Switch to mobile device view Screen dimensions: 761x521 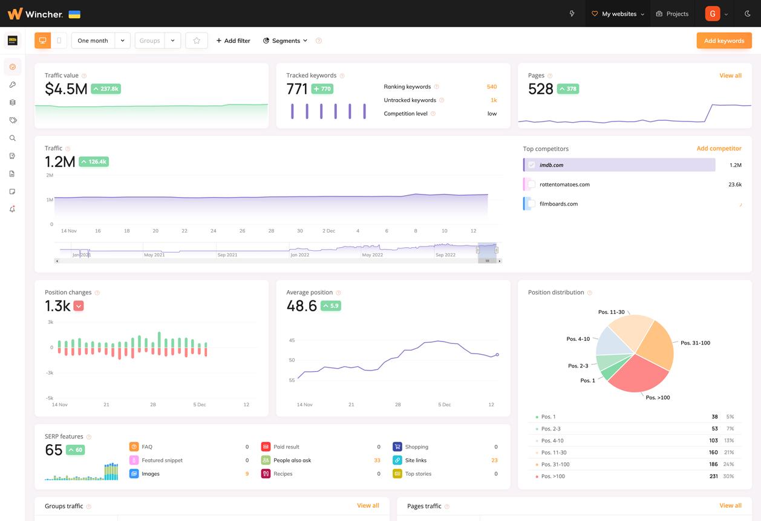tap(59, 40)
